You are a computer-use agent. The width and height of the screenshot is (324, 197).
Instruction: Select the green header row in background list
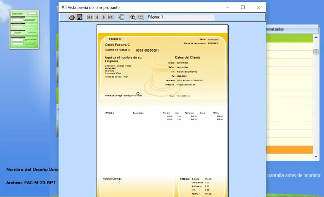tap(289, 38)
